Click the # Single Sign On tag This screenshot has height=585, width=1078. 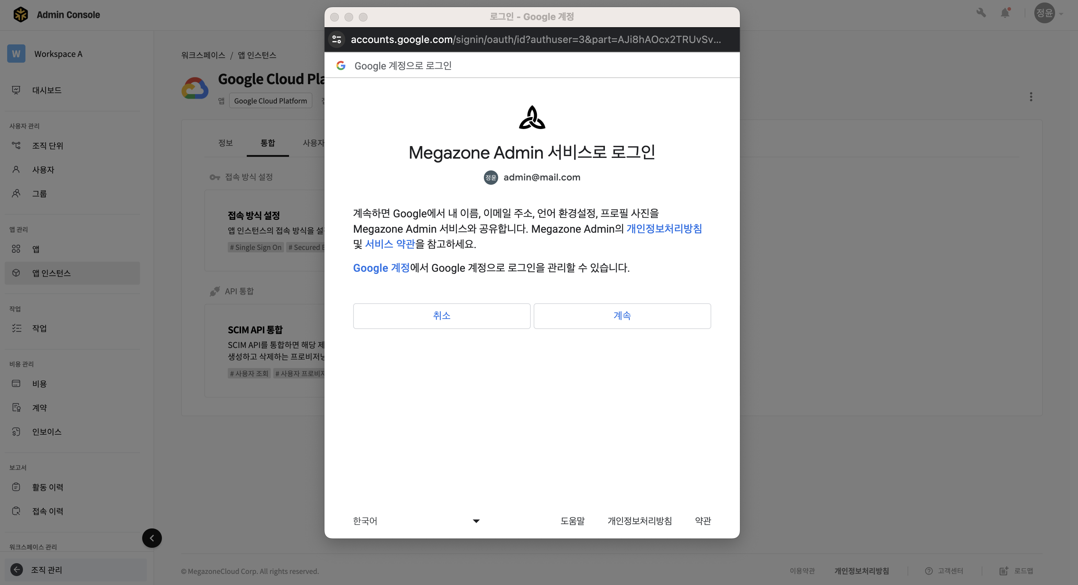(256, 247)
